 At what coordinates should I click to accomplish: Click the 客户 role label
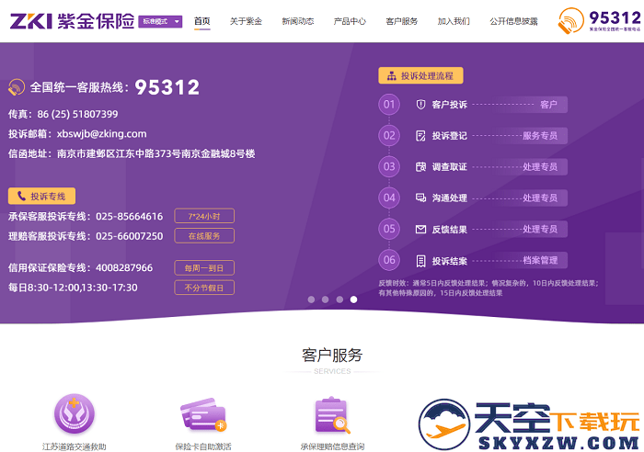(x=548, y=105)
